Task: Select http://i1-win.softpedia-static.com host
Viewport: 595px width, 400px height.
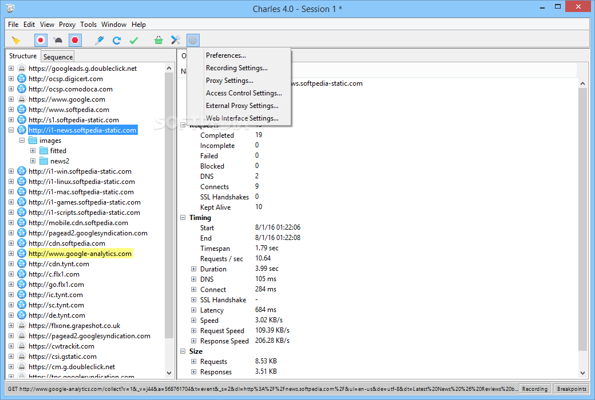Action: tap(80, 171)
